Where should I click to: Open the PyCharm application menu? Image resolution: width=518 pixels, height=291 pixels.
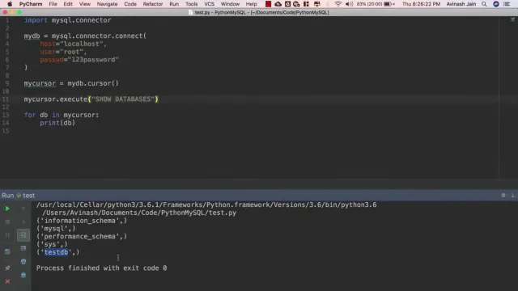31,4
